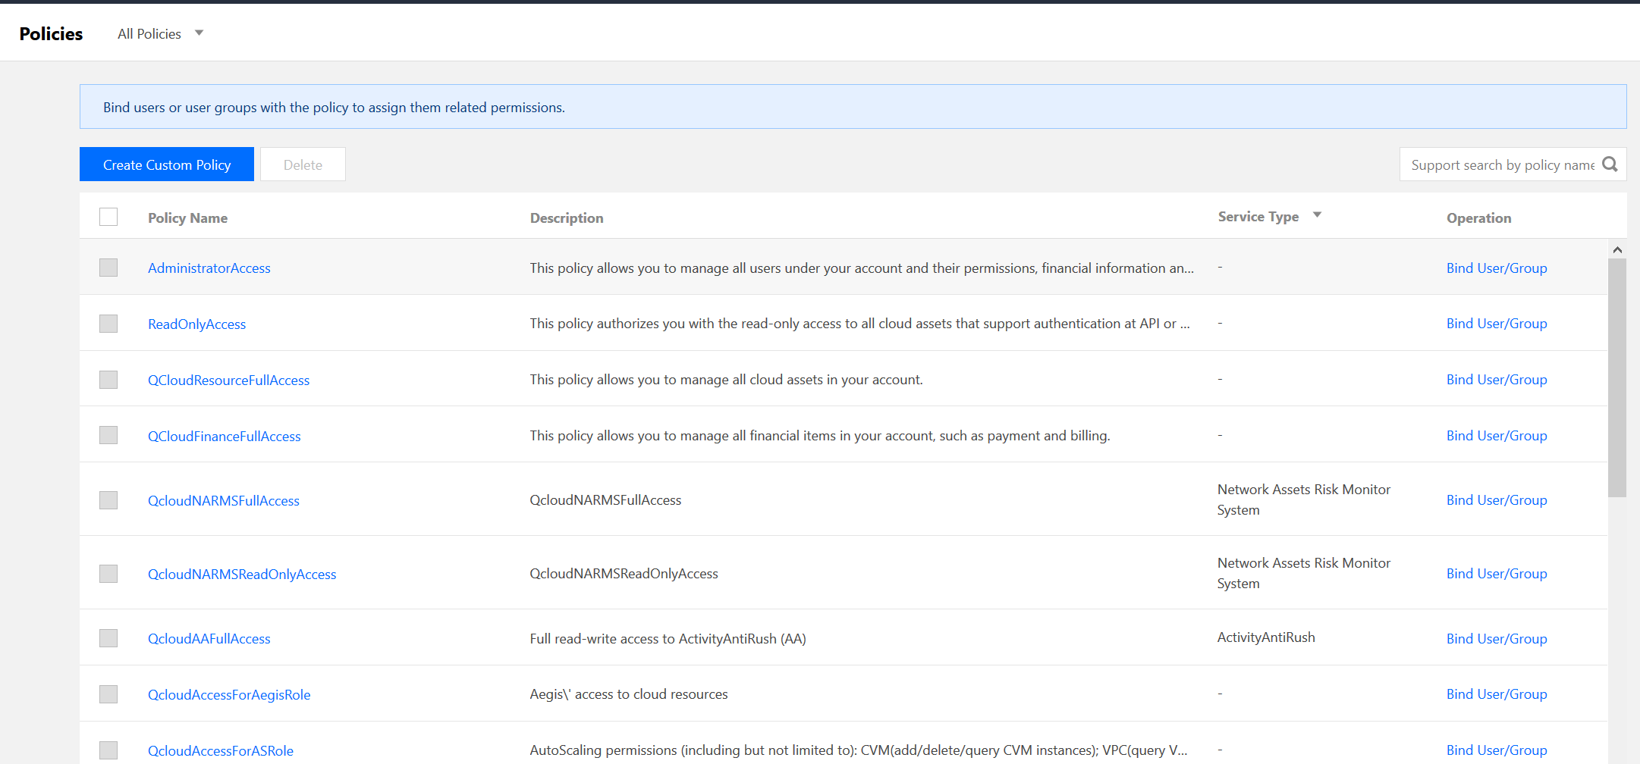Bind User/Group for QcloudNARMSFullAccess
1640x764 pixels.
pos(1496,500)
